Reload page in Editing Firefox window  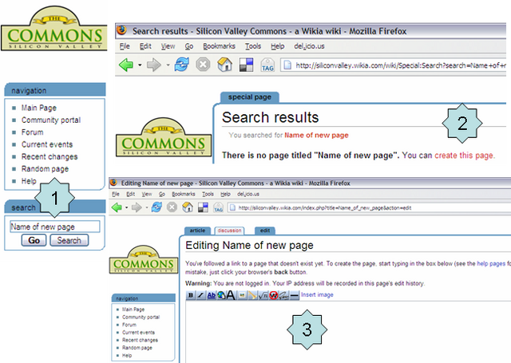click(x=156, y=207)
